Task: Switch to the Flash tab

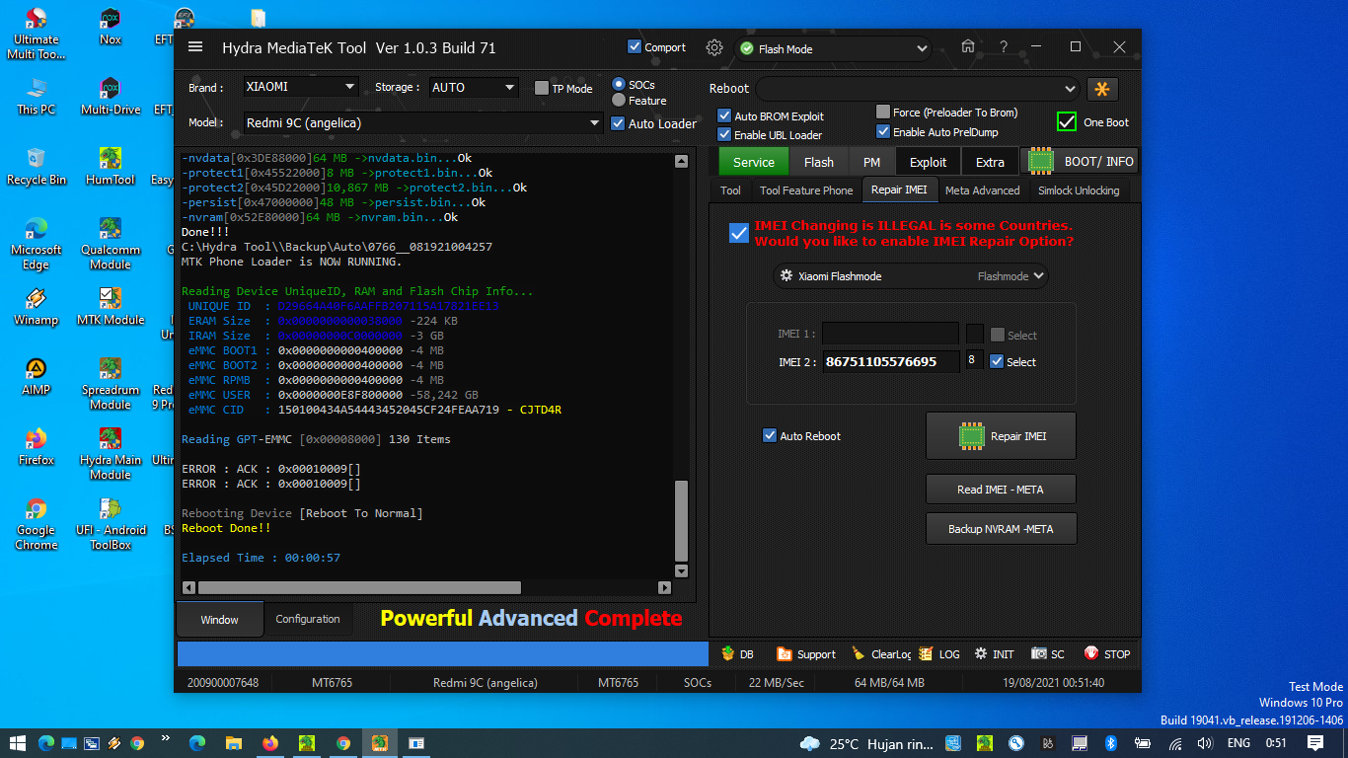Action: coord(819,162)
